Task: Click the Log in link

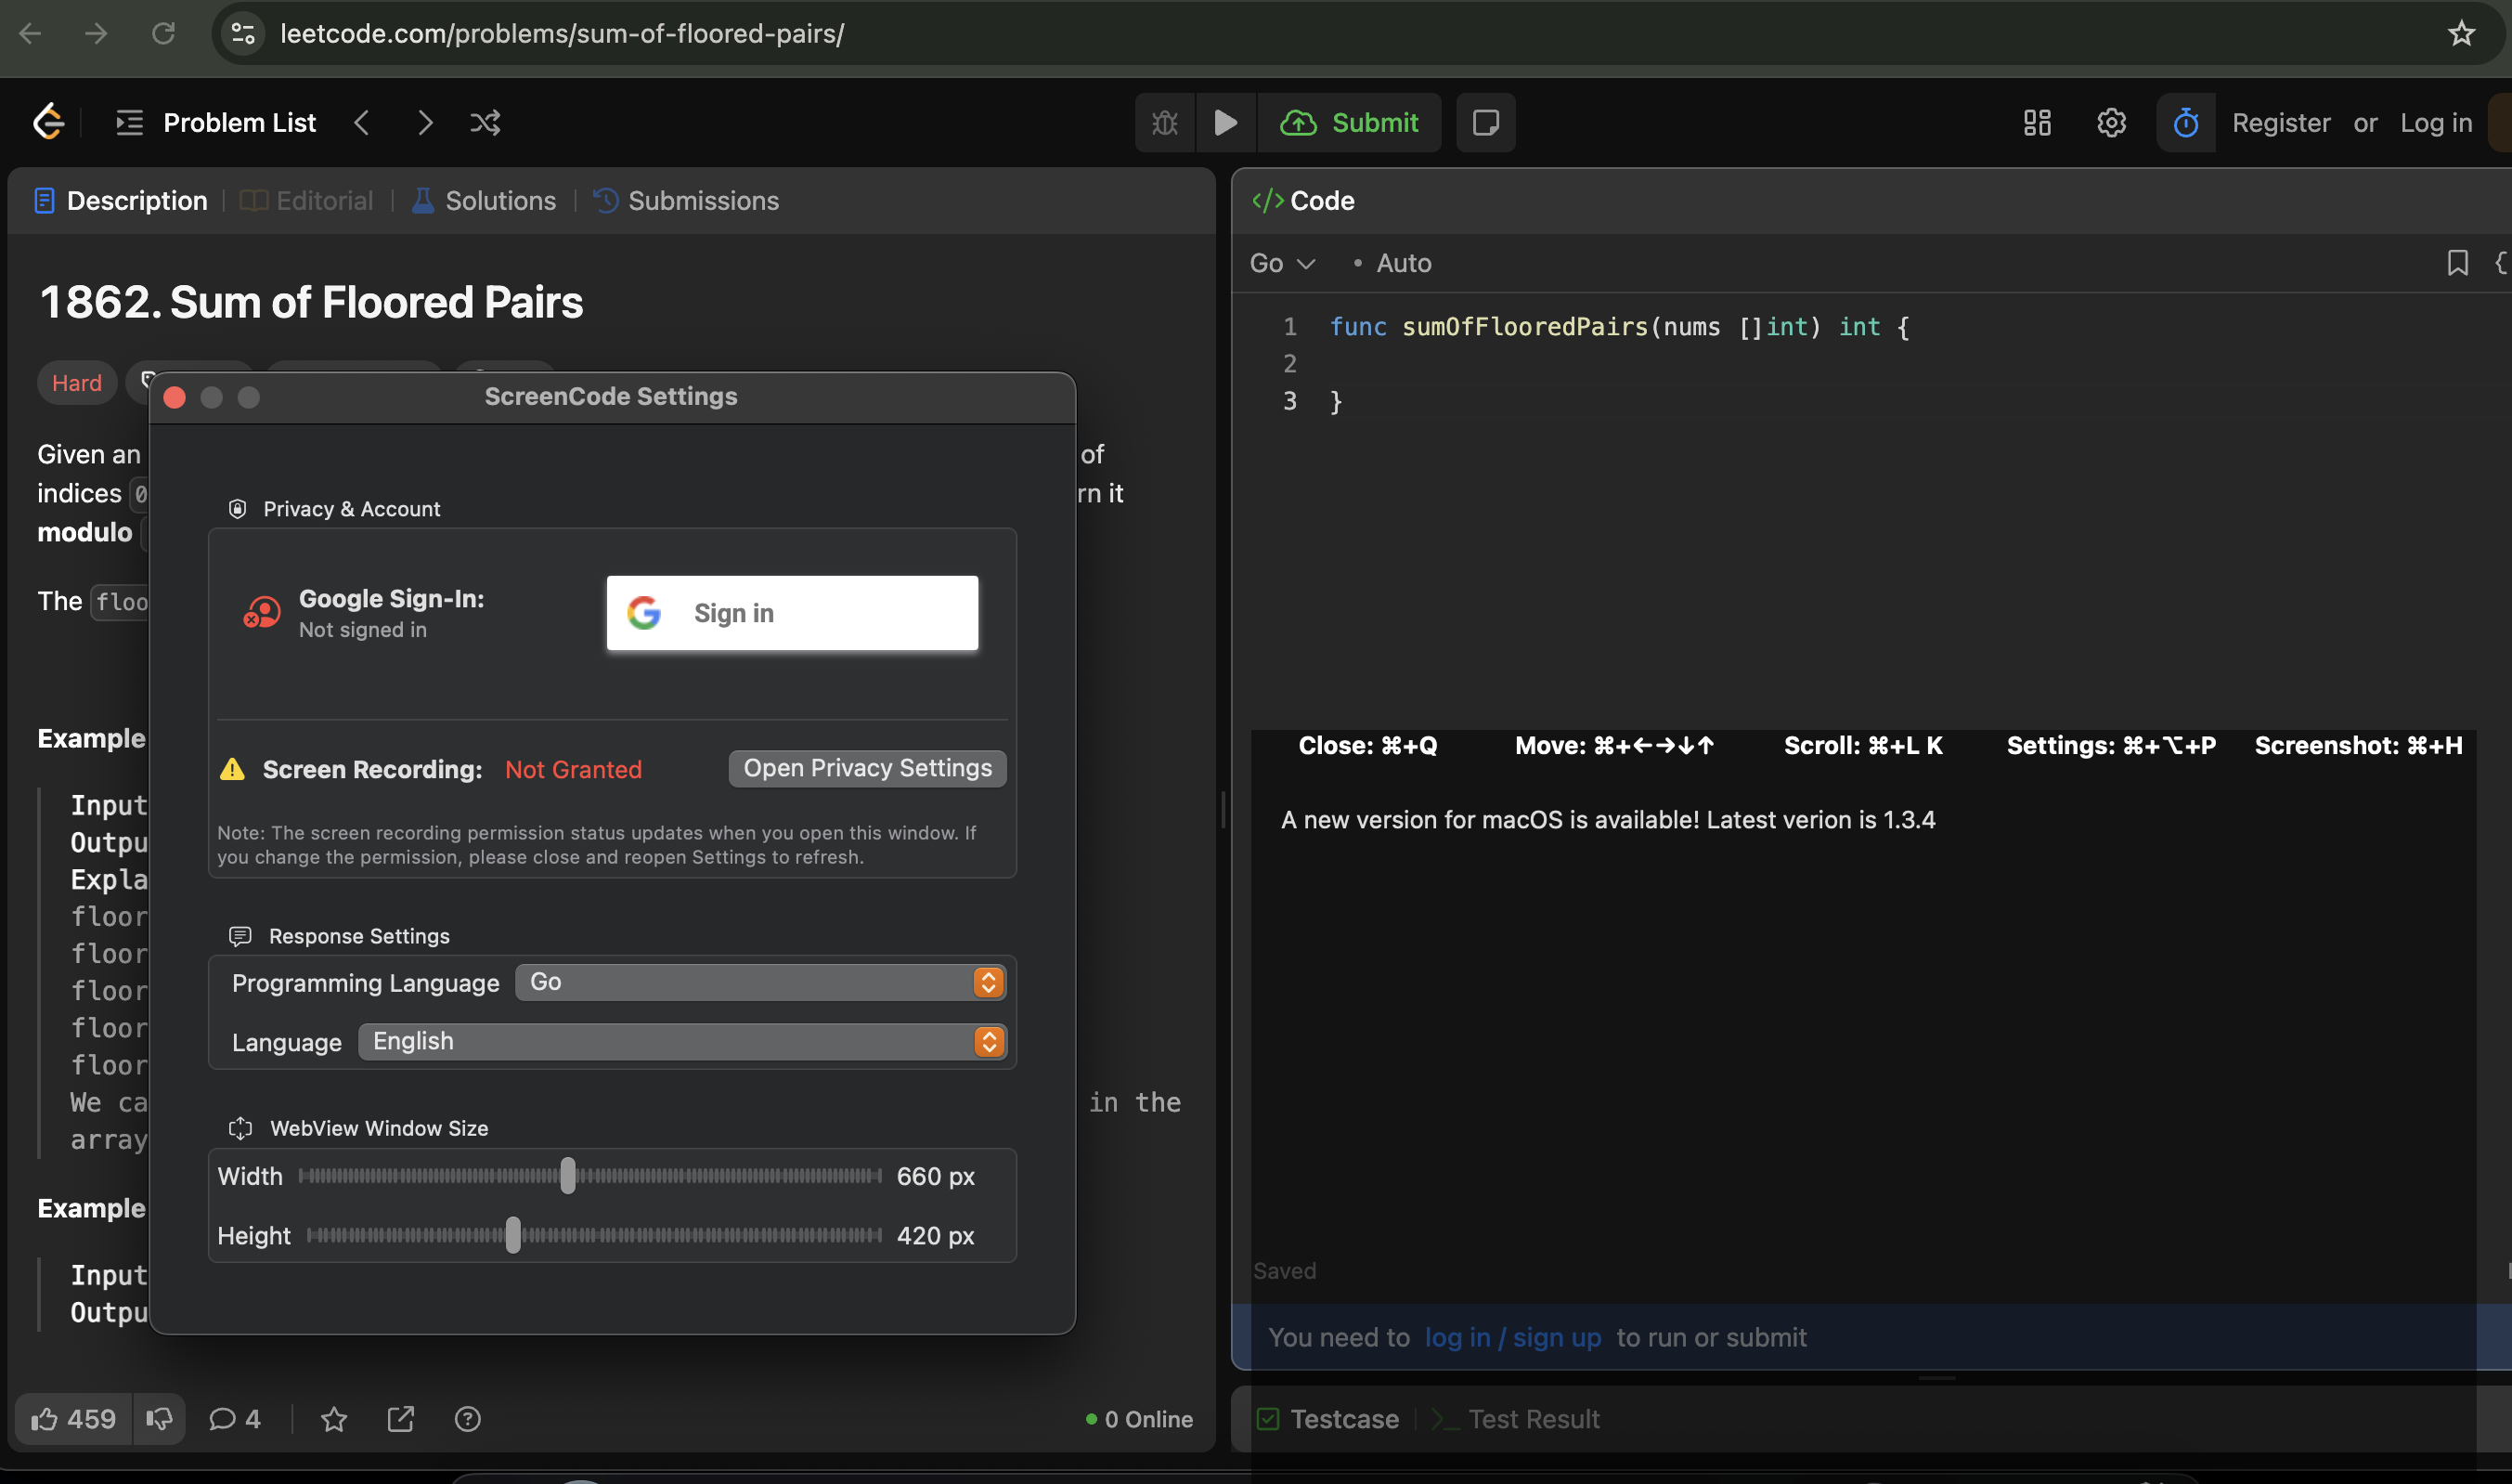Action: click(2436, 122)
